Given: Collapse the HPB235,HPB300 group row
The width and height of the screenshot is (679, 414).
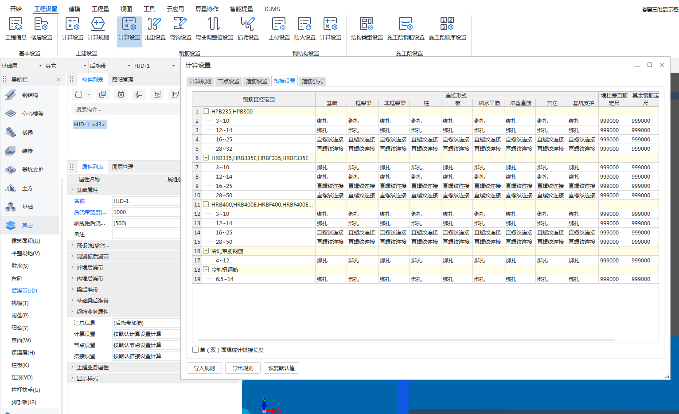Looking at the screenshot, I should [206, 111].
